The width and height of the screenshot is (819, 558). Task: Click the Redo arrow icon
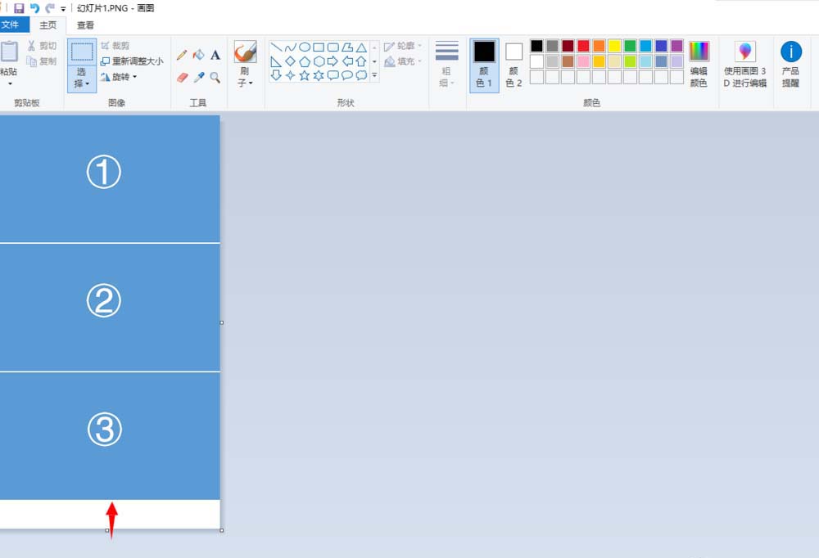click(50, 8)
